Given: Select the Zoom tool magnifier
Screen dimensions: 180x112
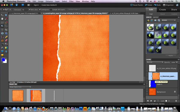Looking at the screenshot, I should point(6,15).
